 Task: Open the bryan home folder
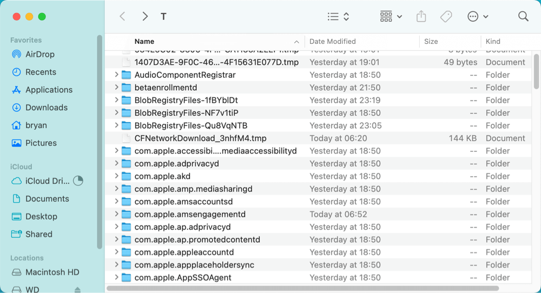pos(29,125)
